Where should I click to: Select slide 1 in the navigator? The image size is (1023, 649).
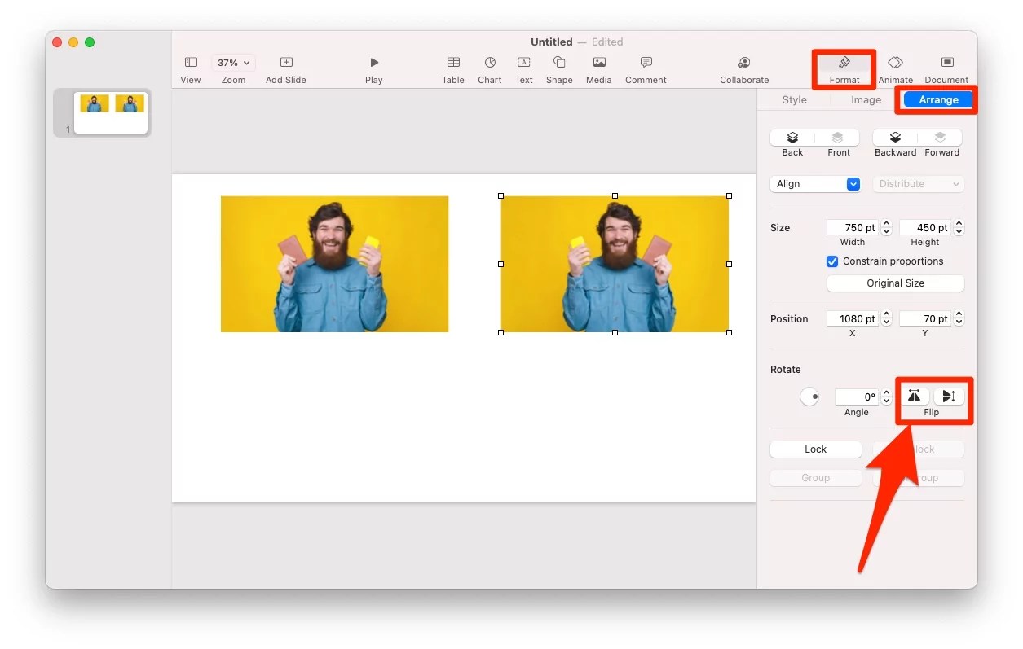click(110, 112)
